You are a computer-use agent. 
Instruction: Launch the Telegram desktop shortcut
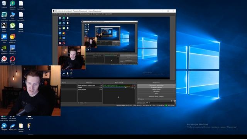(x=4, y=127)
